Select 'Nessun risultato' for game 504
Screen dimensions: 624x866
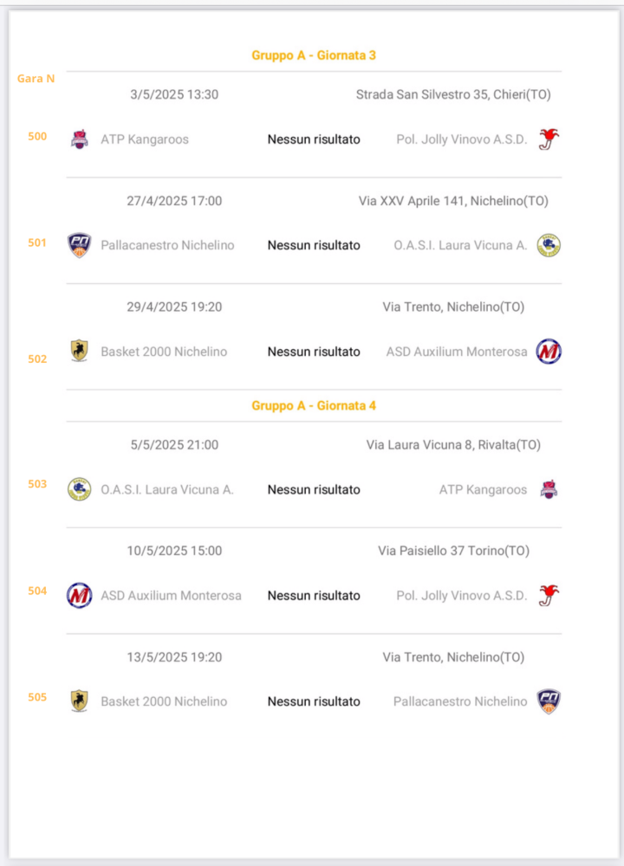point(314,596)
